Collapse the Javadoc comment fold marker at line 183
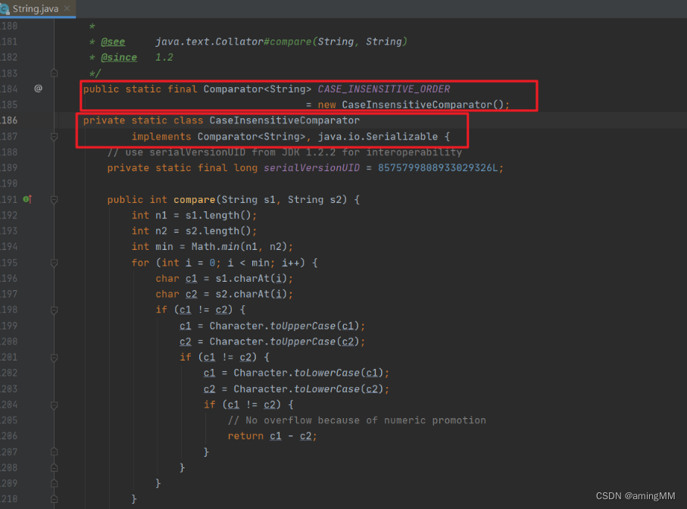 pyautogui.click(x=55, y=73)
